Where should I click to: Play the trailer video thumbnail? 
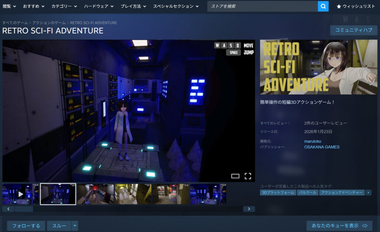(20, 194)
